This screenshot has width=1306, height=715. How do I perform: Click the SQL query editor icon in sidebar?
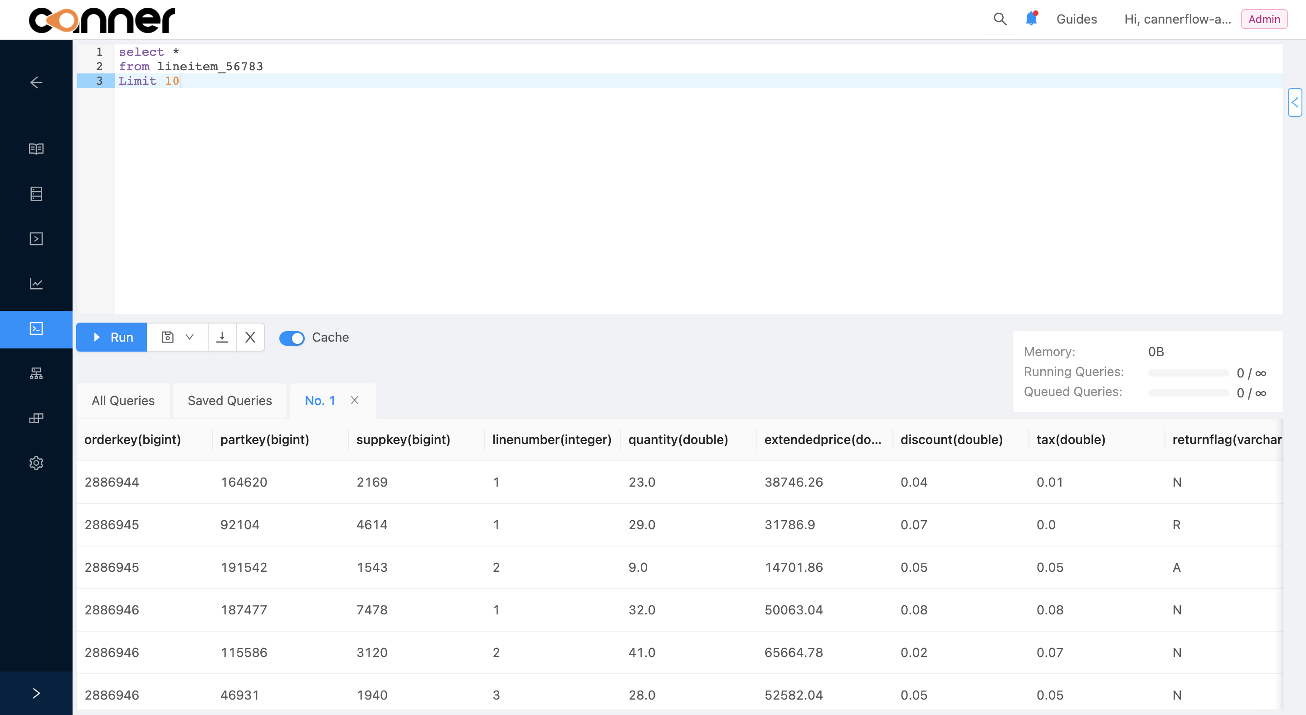[x=36, y=329]
